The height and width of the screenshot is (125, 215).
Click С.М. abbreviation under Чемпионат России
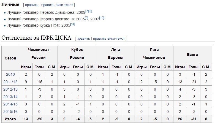52,67
